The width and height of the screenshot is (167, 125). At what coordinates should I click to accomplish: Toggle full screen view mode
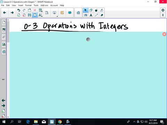click(35, 15)
